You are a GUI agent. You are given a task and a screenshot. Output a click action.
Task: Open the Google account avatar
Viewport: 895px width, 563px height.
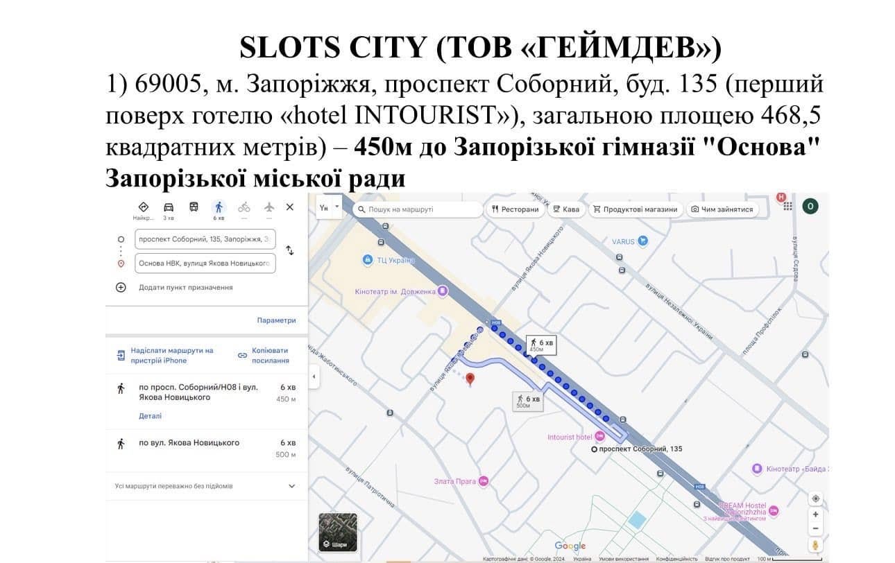coord(810,206)
